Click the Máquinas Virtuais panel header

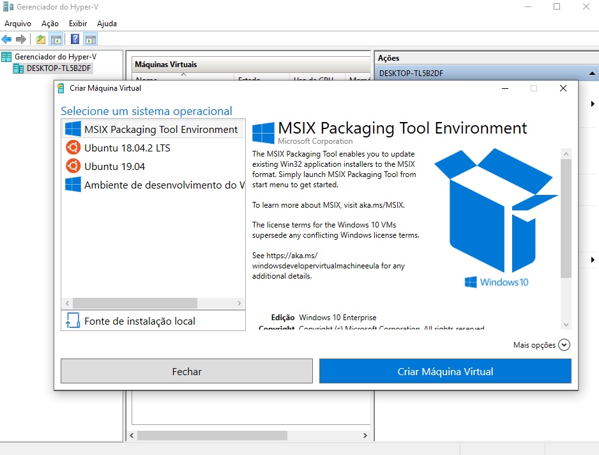[x=251, y=65]
